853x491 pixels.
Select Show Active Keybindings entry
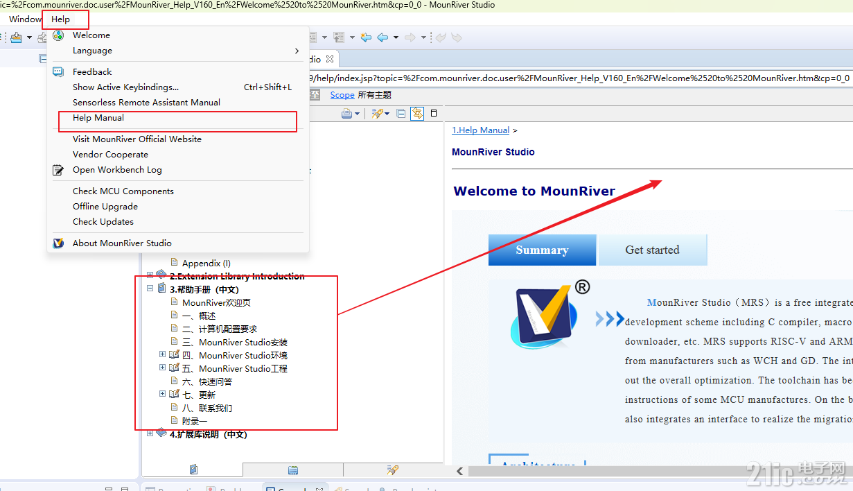click(177, 87)
